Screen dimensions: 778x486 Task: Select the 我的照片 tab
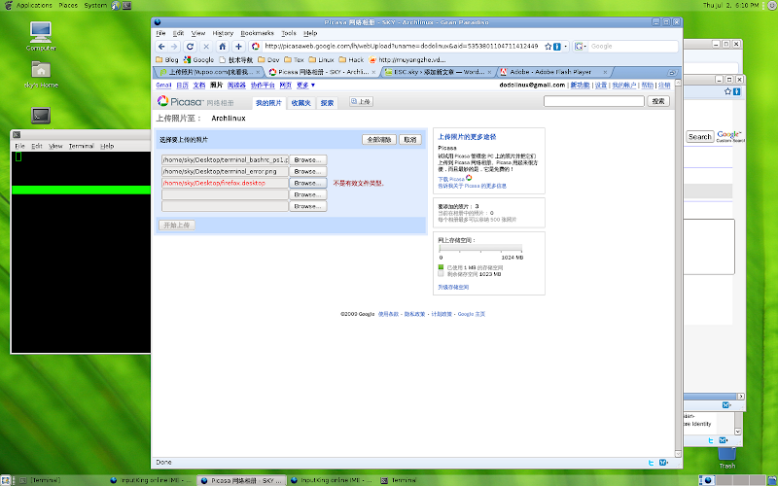point(268,103)
